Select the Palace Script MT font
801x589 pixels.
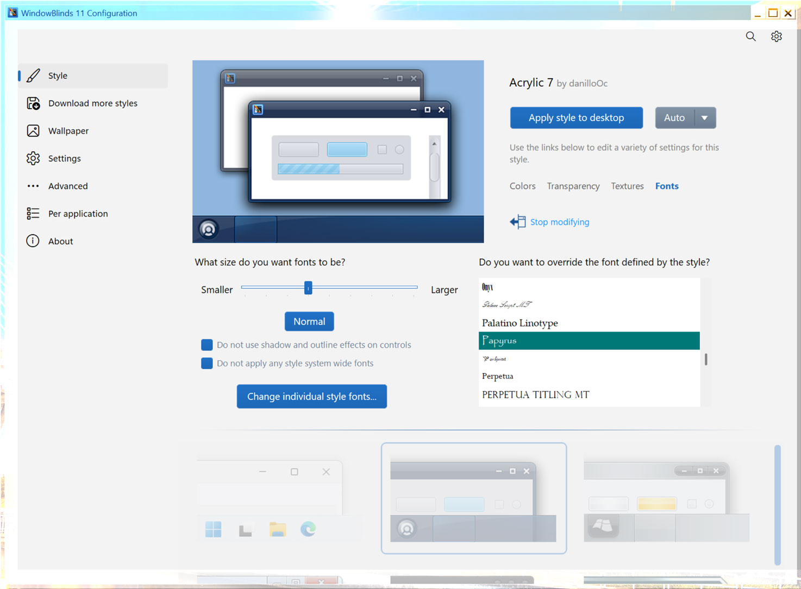point(589,305)
